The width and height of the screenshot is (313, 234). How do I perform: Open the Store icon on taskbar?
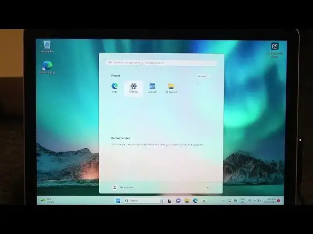(204, 200)
